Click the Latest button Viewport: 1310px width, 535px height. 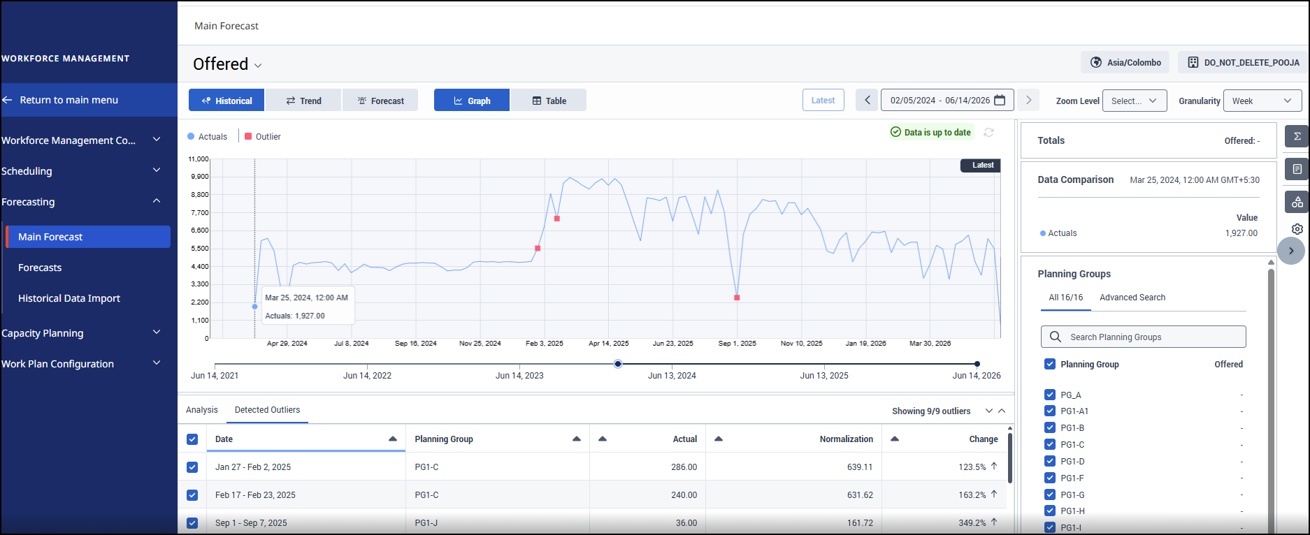[x=823, y=101]
